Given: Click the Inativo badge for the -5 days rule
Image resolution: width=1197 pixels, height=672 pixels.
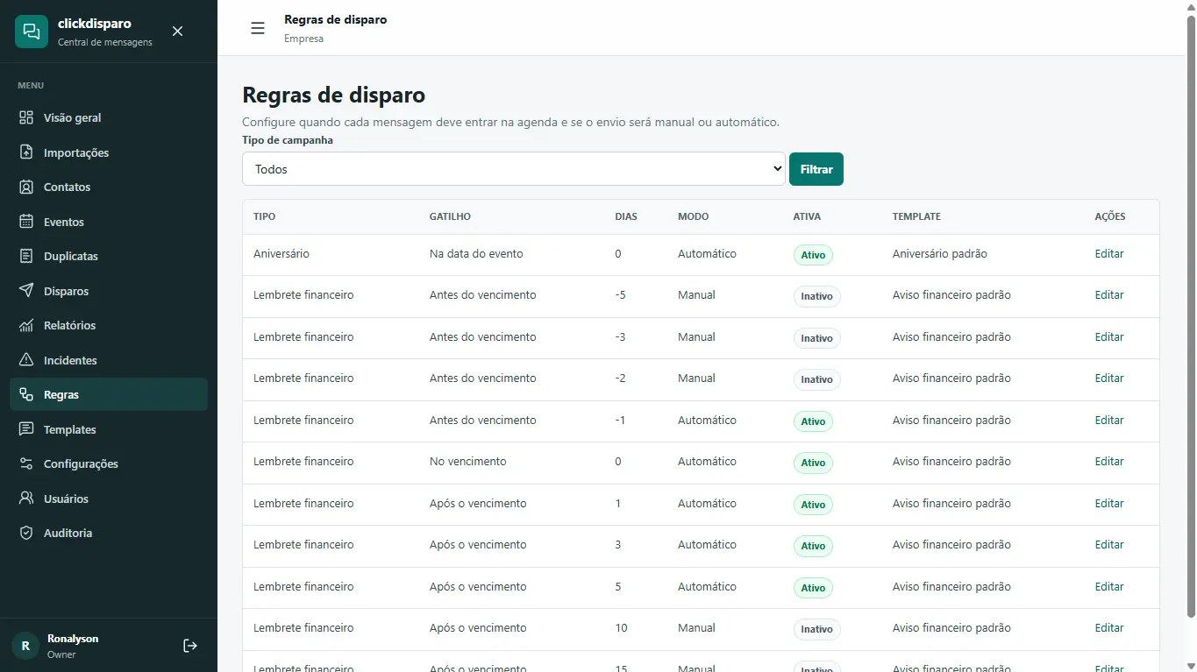Looking at the screenshot, I should click(816, 296).
